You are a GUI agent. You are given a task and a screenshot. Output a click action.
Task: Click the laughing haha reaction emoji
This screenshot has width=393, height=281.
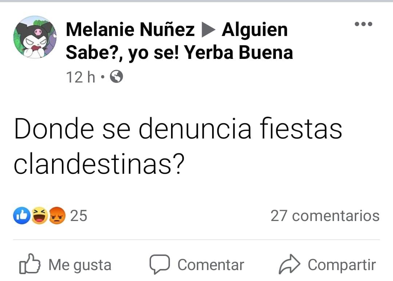pyautogui.click(x=40, y=215)
